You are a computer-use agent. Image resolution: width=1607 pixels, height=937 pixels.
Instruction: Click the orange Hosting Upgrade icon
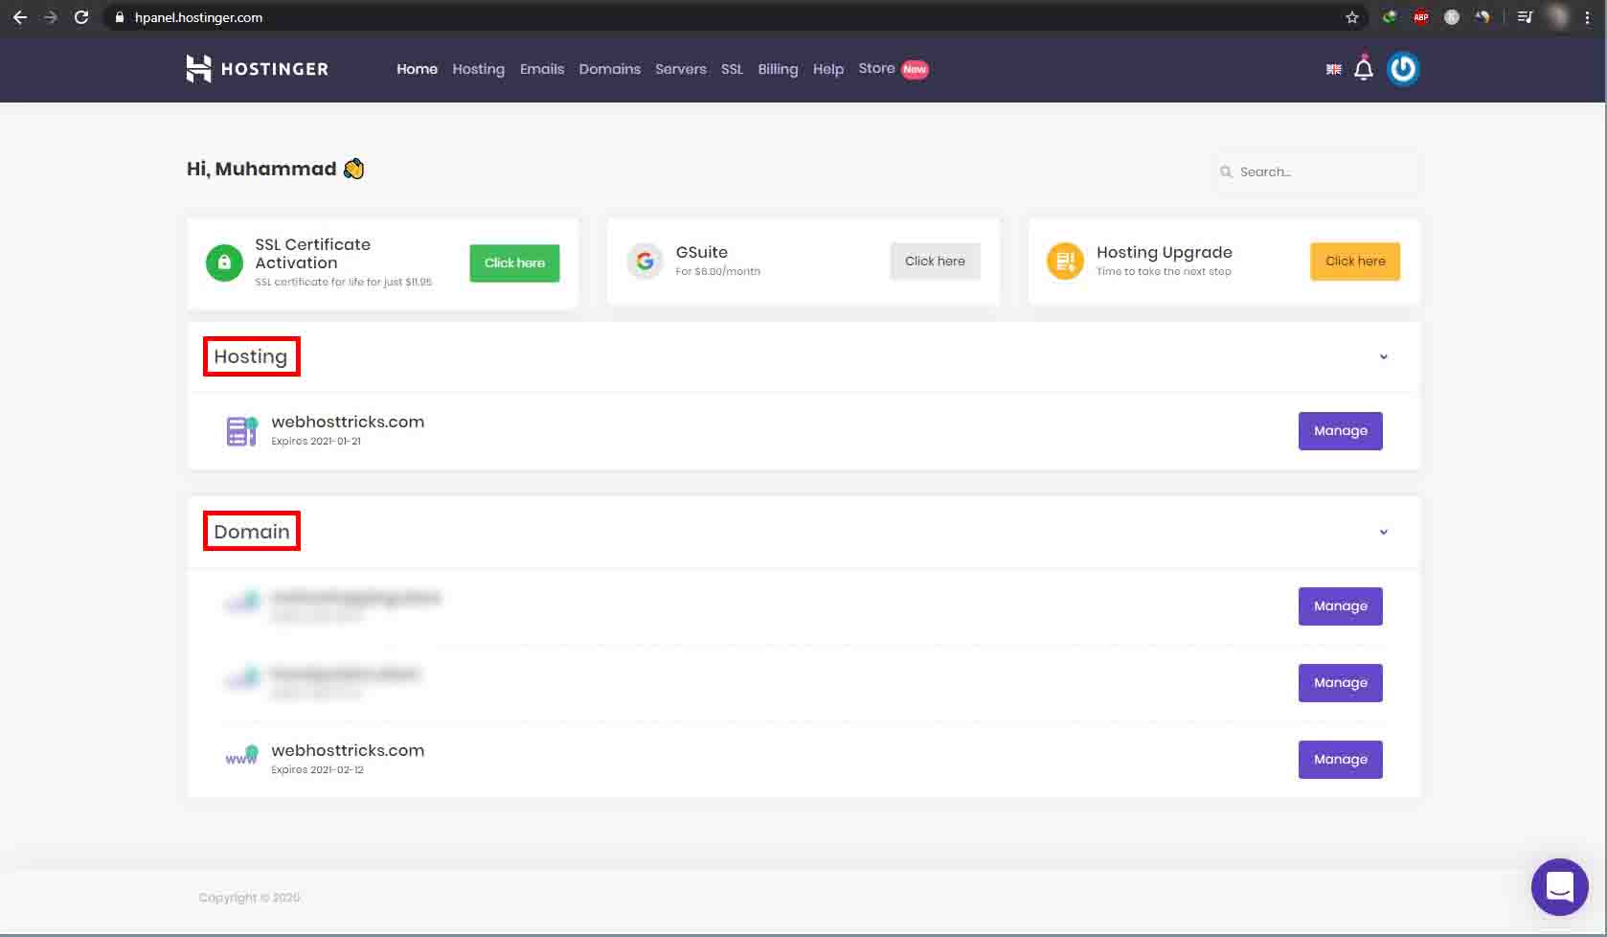[1065, 261]
